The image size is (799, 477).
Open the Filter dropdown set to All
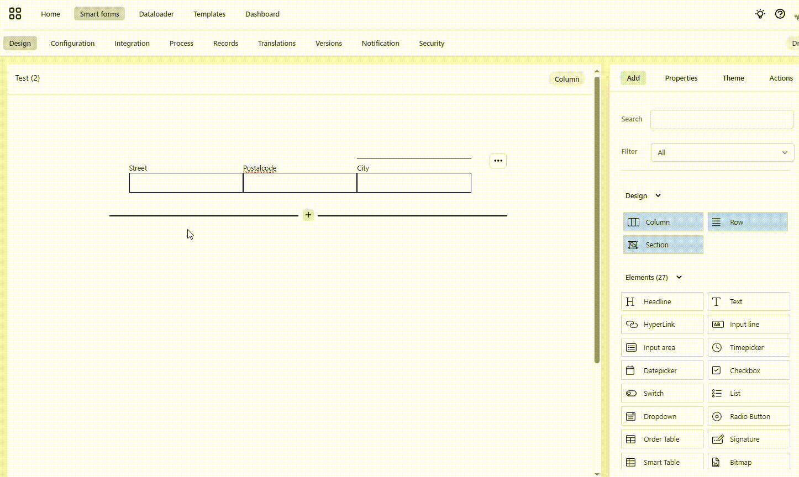722,152
